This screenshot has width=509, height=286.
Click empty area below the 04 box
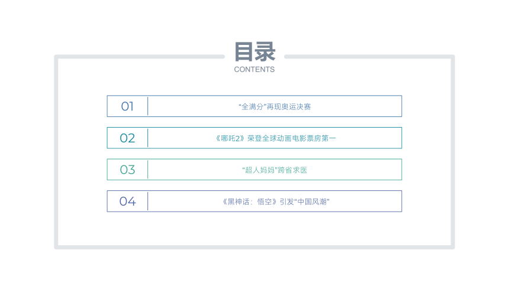click(254, 229)
